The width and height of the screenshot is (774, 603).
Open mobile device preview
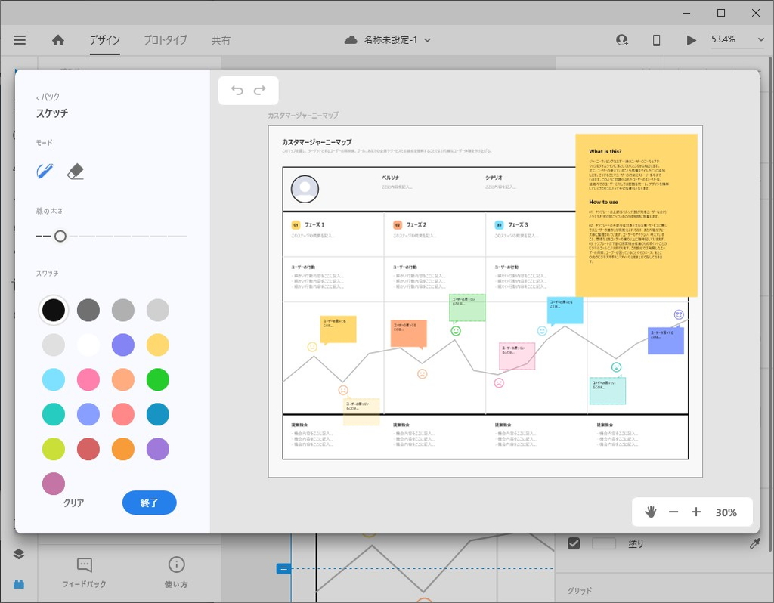pos(657,40)
